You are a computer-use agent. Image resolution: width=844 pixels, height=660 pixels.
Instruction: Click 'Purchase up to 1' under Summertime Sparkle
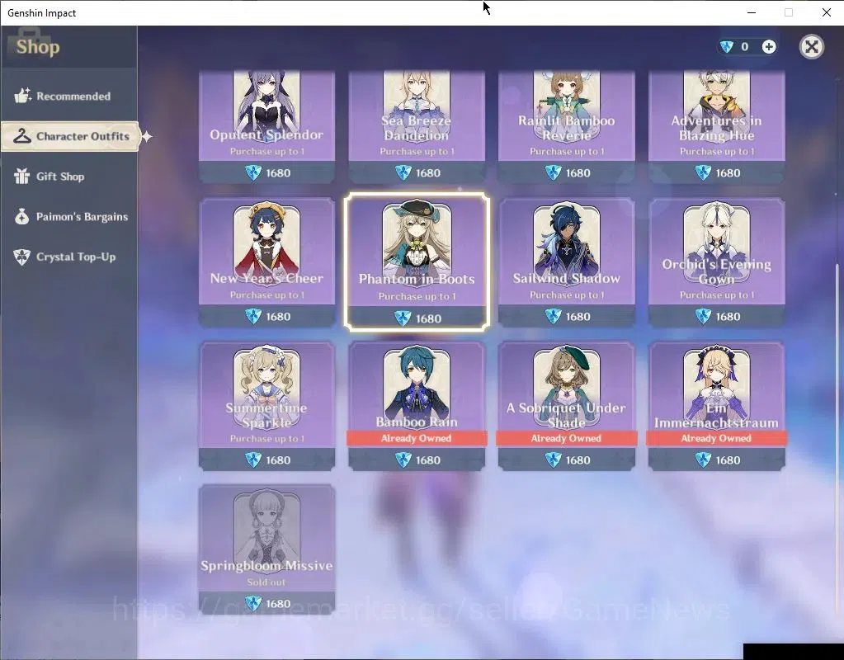(267, 438)
